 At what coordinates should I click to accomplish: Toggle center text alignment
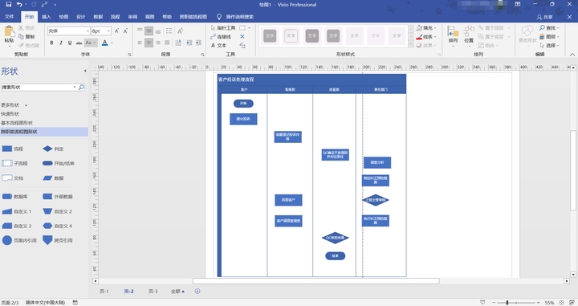(x=149, y=43)
